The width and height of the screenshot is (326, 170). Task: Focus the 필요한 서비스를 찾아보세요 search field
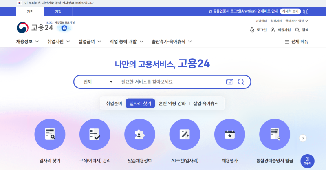click(170, 82)
